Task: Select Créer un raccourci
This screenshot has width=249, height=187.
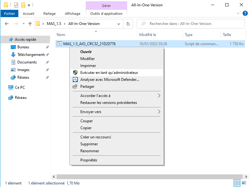Action: pos(116,137)
